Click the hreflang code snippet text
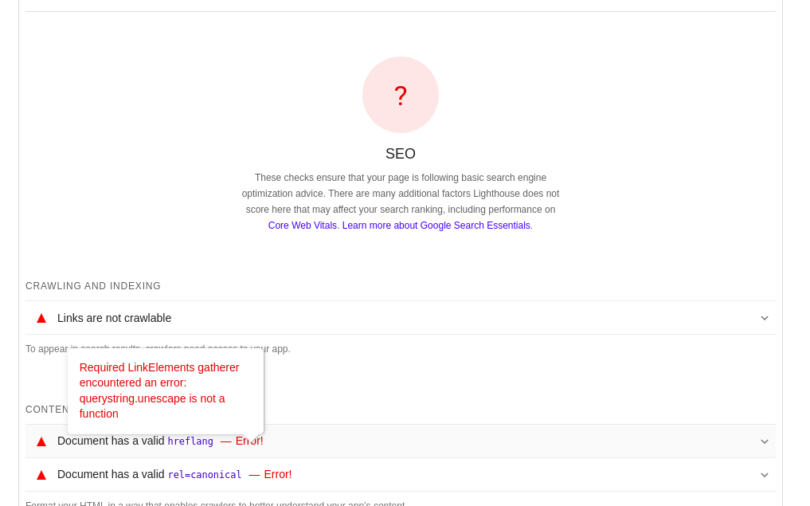The image size is (810, 506). (190, 441)
